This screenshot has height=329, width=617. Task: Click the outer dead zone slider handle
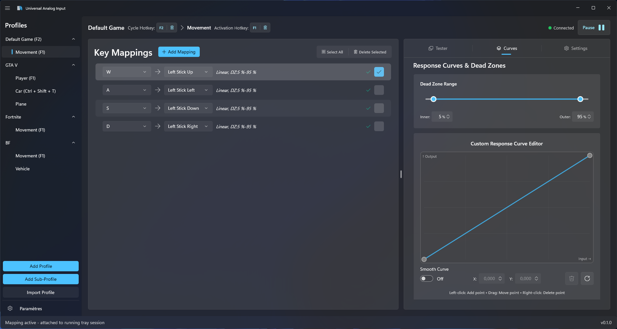click(x=580, y=99)
